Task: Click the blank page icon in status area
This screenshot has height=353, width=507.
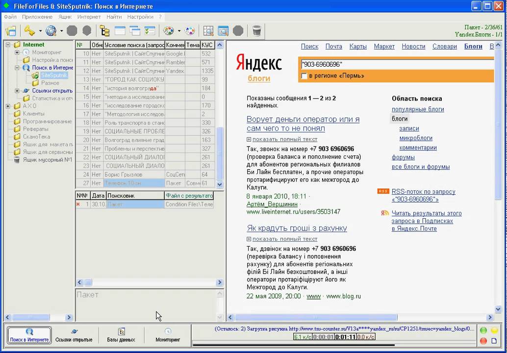Action: (494, 341)
